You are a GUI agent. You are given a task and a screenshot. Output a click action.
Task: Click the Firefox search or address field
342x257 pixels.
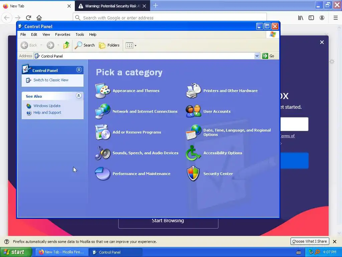170,18
